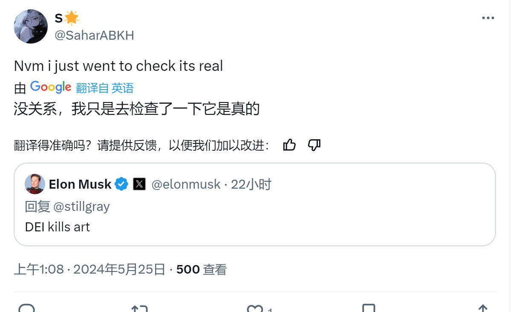Rate translation with thumbs up

point(289,145)
